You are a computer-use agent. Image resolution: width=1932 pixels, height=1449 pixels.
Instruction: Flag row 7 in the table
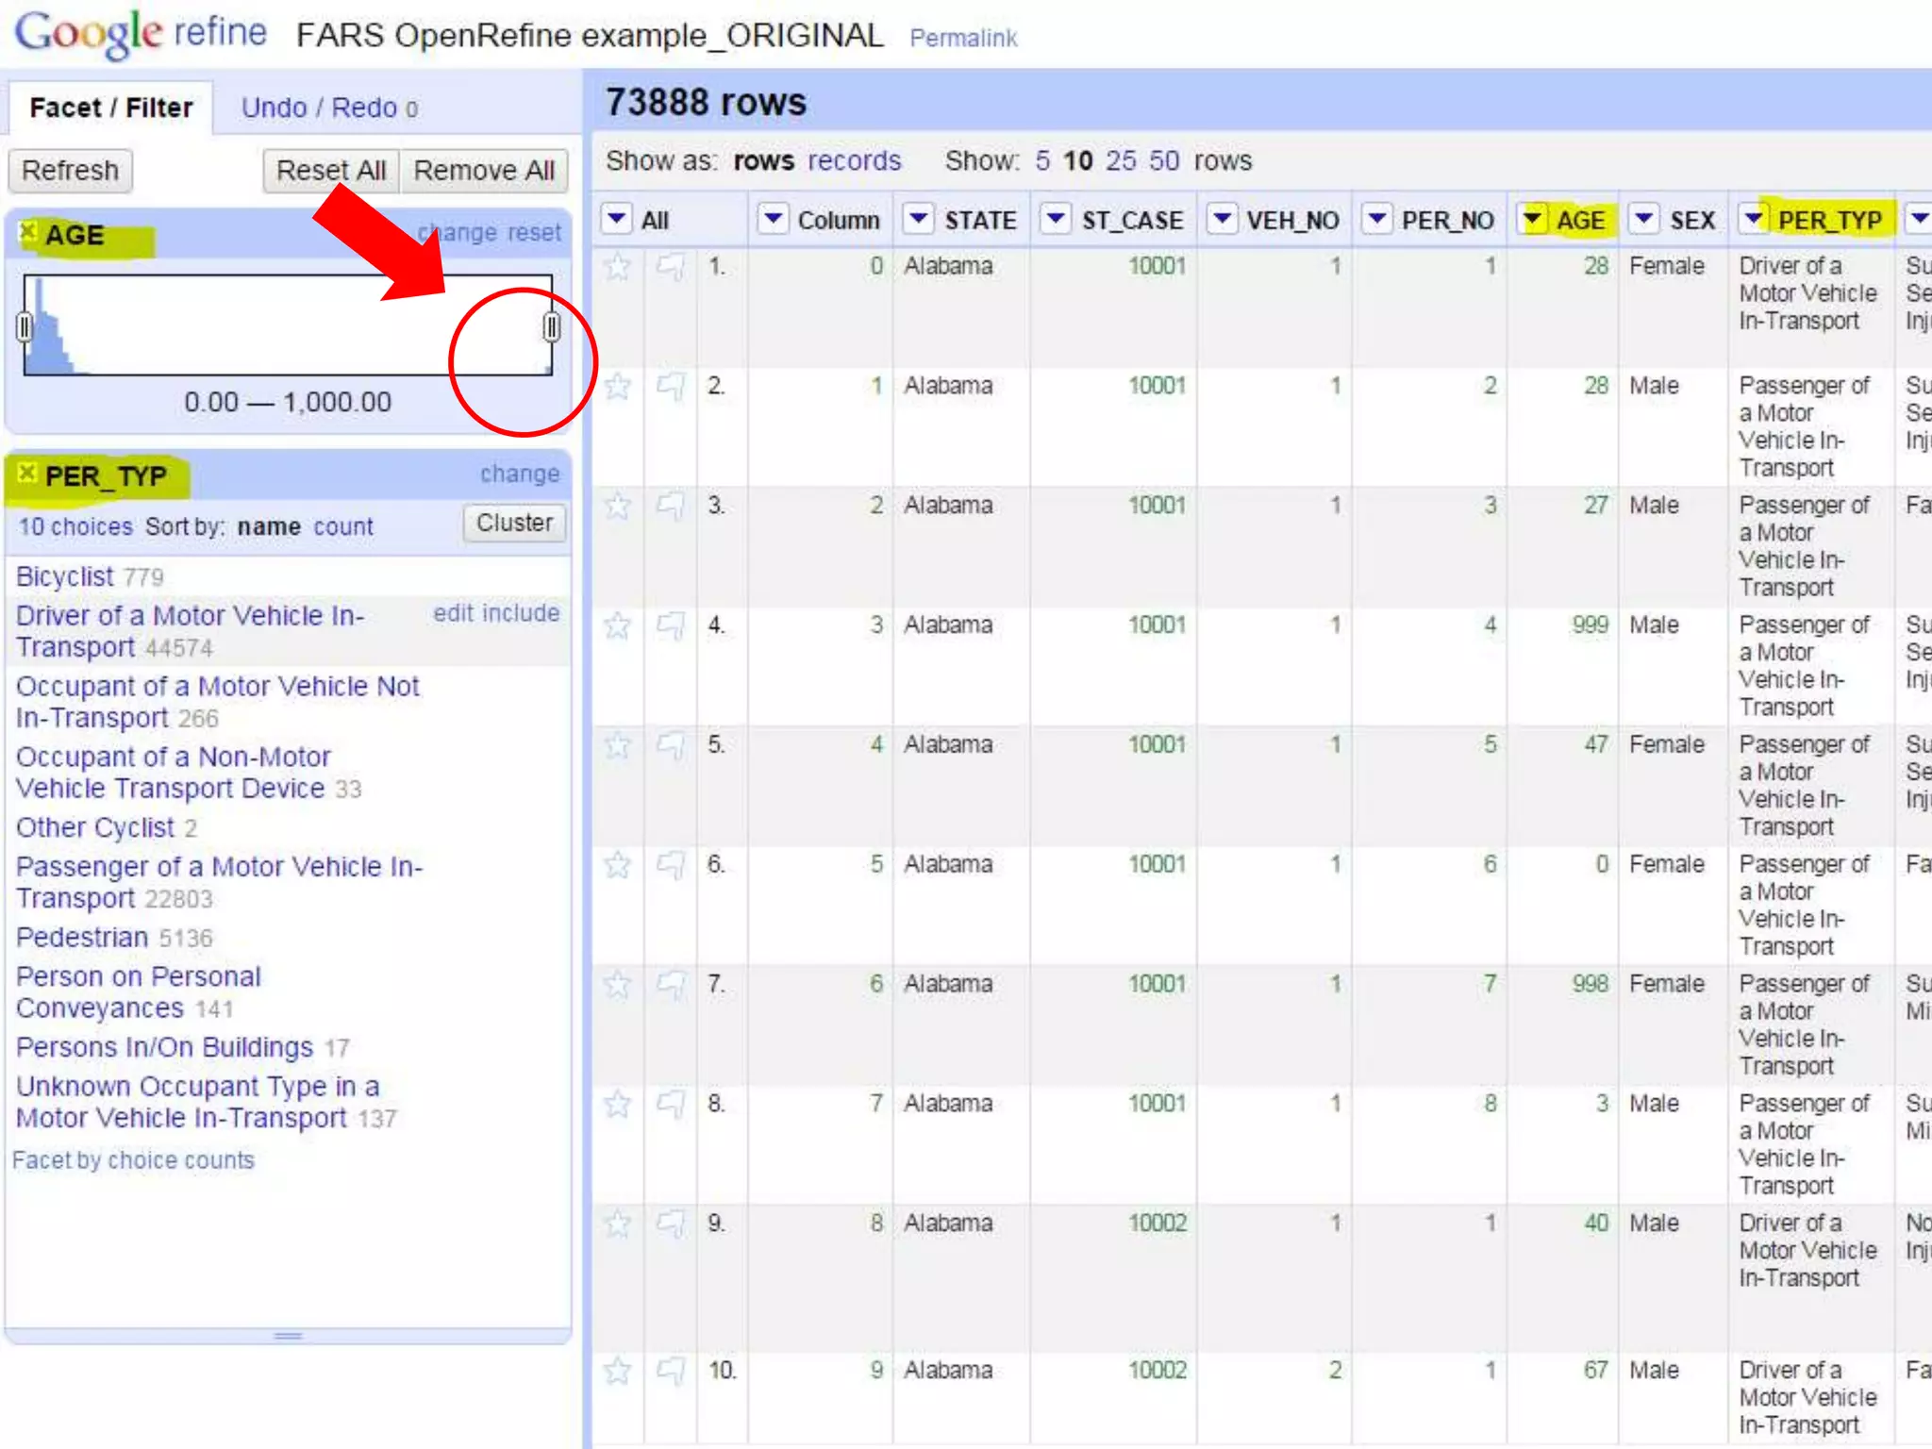point(671,985)
